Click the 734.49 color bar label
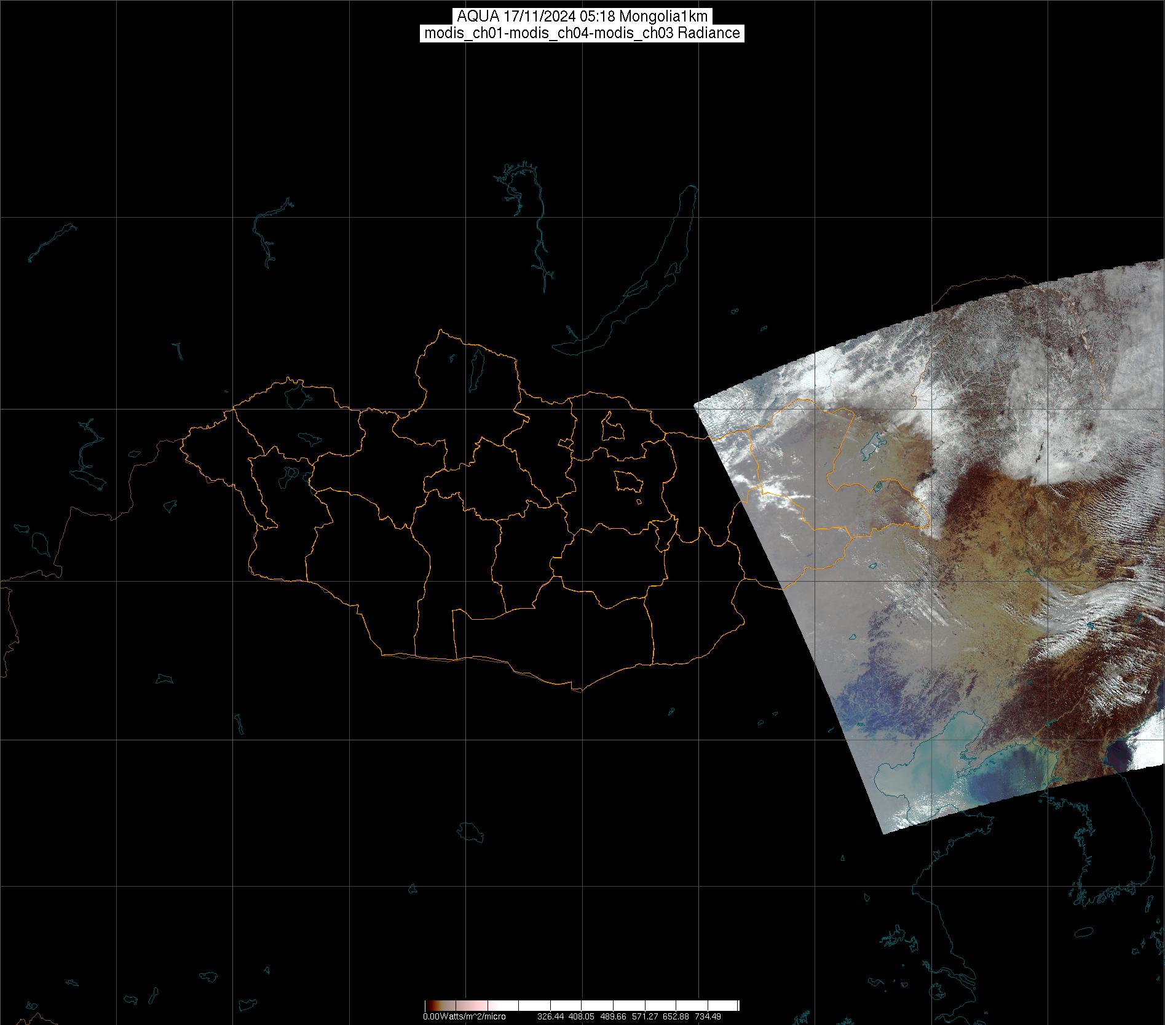Image resolution: width=1165 pixels, height=1025 pixels. tap(708, 1016)
